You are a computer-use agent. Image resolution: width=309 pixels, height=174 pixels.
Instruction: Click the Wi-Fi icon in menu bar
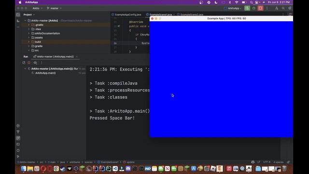point(237,2)
